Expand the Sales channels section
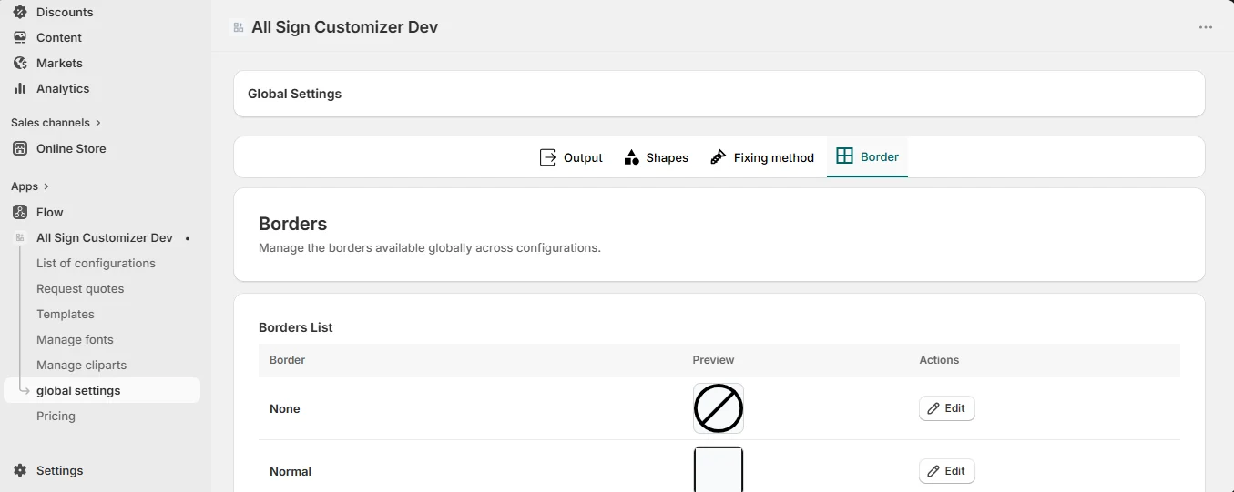This screenshot has height=492, width=1234. click(56, 123)
